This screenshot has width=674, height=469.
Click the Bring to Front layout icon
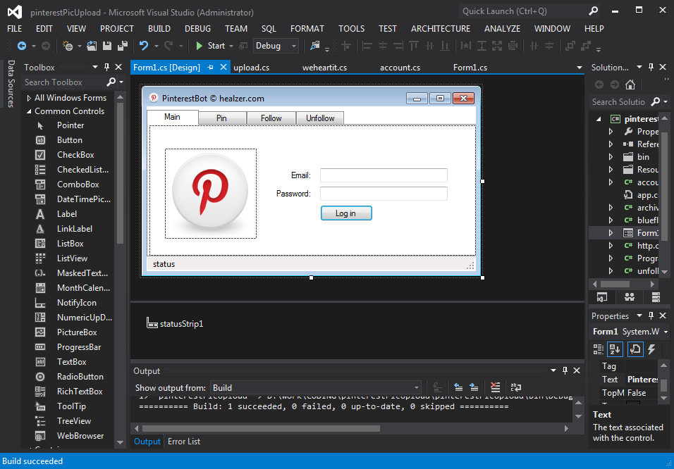point(570,46)
